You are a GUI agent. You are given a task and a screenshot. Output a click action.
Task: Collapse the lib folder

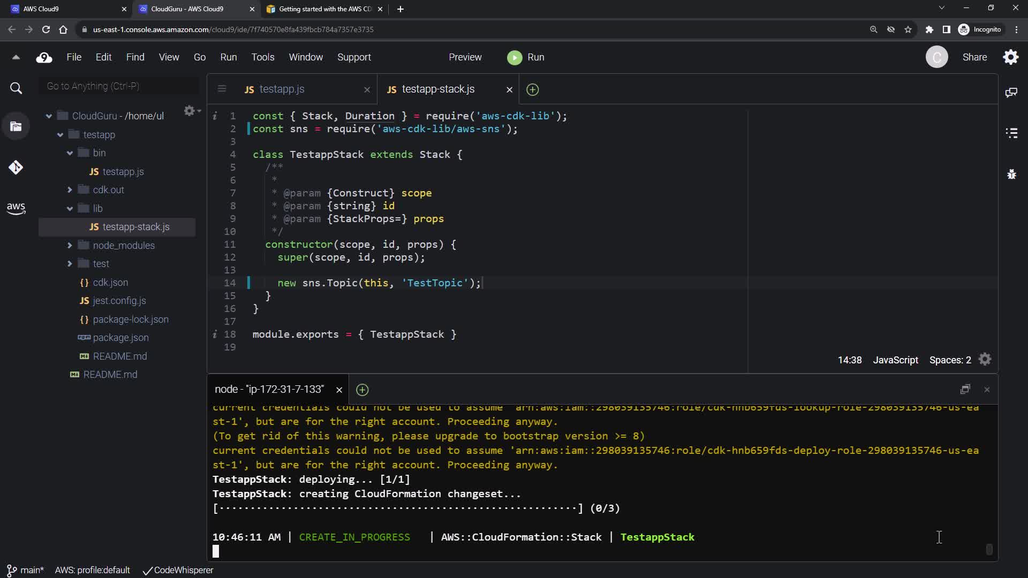point(70,209)
